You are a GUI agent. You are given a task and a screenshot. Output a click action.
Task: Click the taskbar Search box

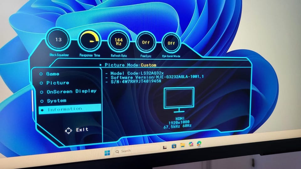pyautogui.click(x=136, y=150)
